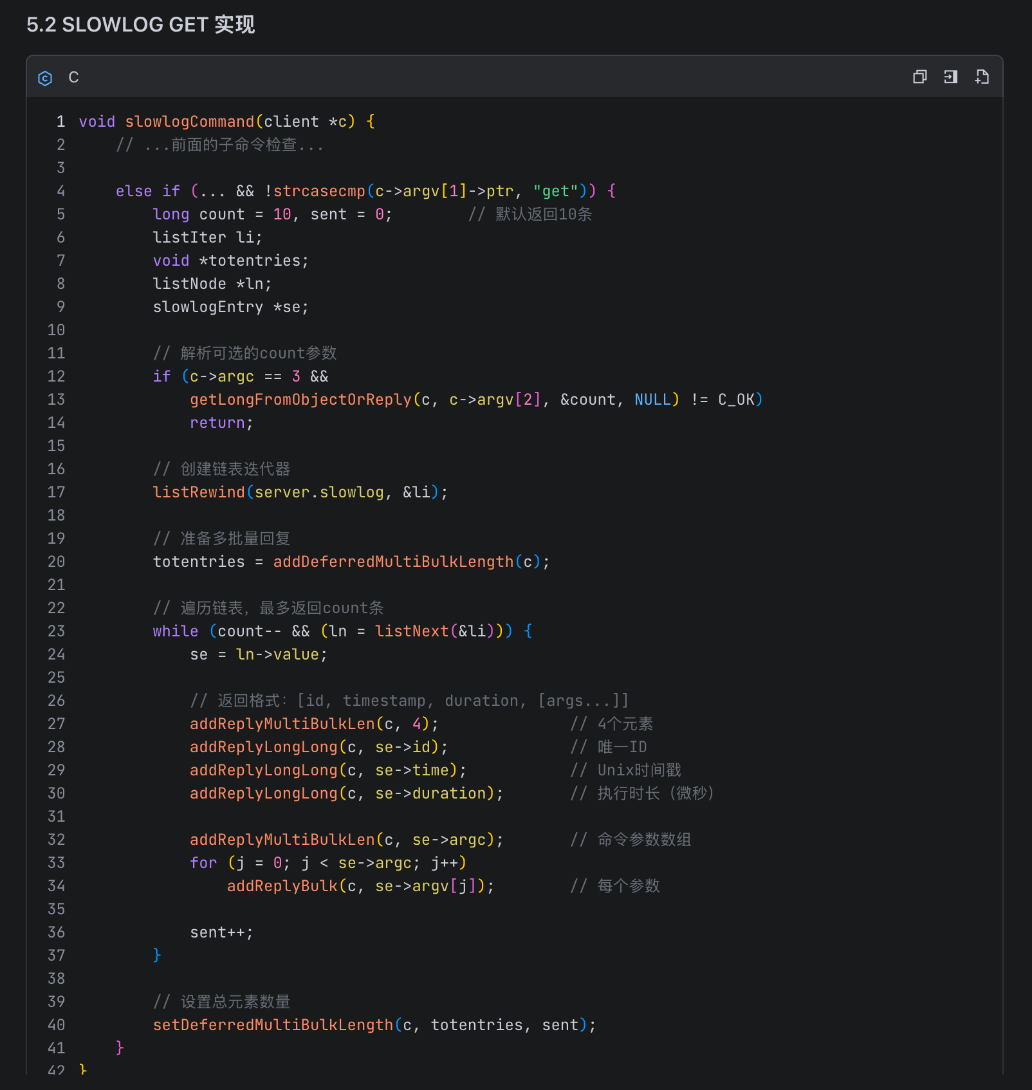Click the new file with plus icon
Viewport: 1032px width, 1090px height.
pos(981,77)
